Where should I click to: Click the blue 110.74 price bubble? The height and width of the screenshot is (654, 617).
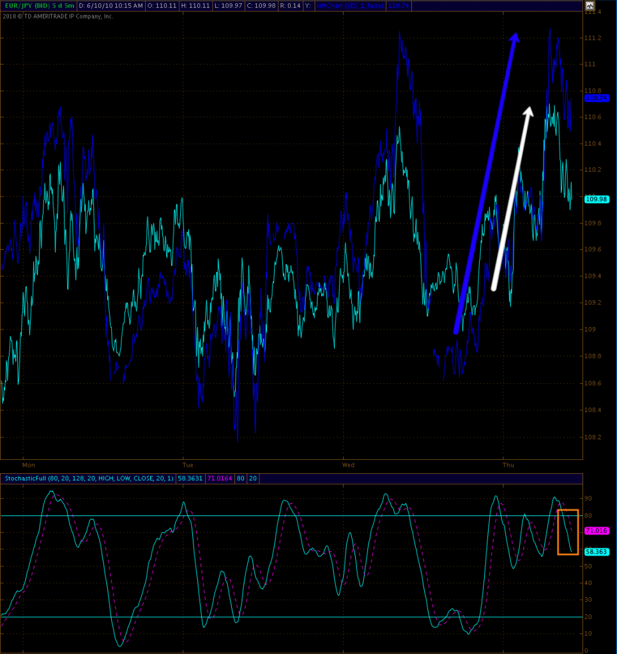click(597, 98)
